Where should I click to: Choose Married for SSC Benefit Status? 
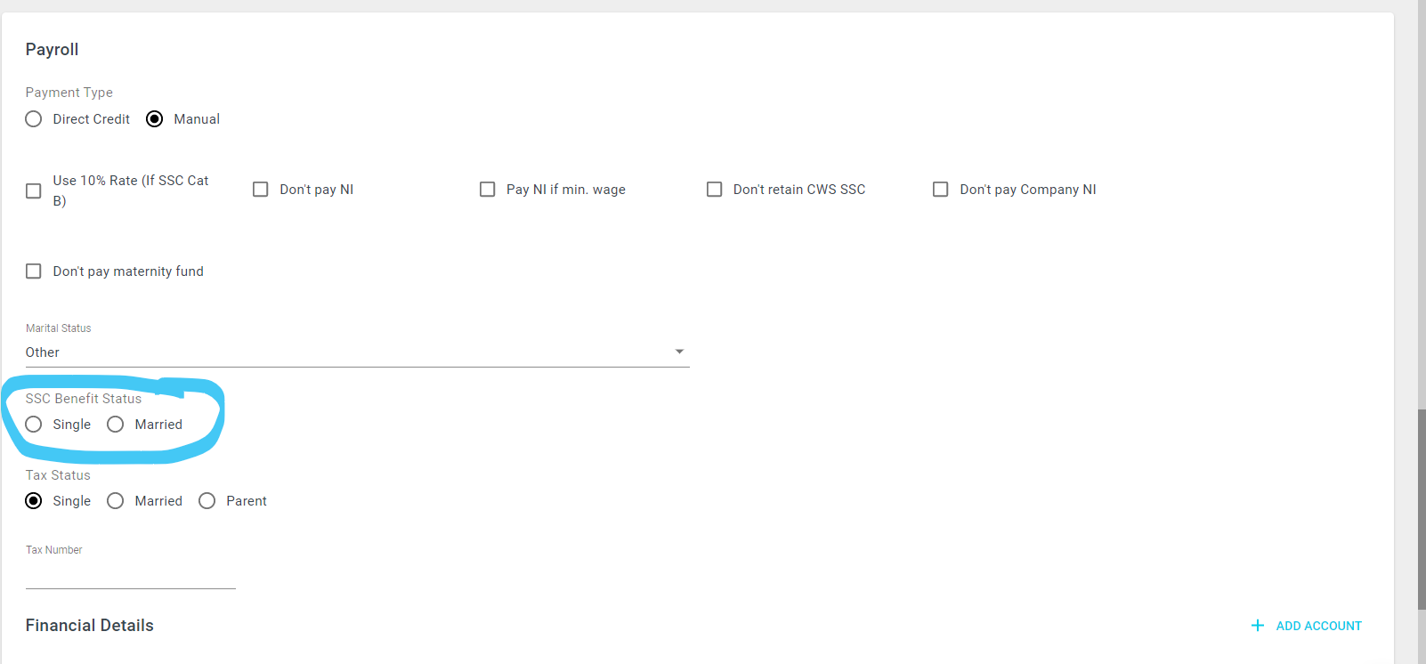click(116, 425)
